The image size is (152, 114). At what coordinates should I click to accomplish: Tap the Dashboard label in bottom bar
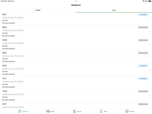(x=25, y=112)
